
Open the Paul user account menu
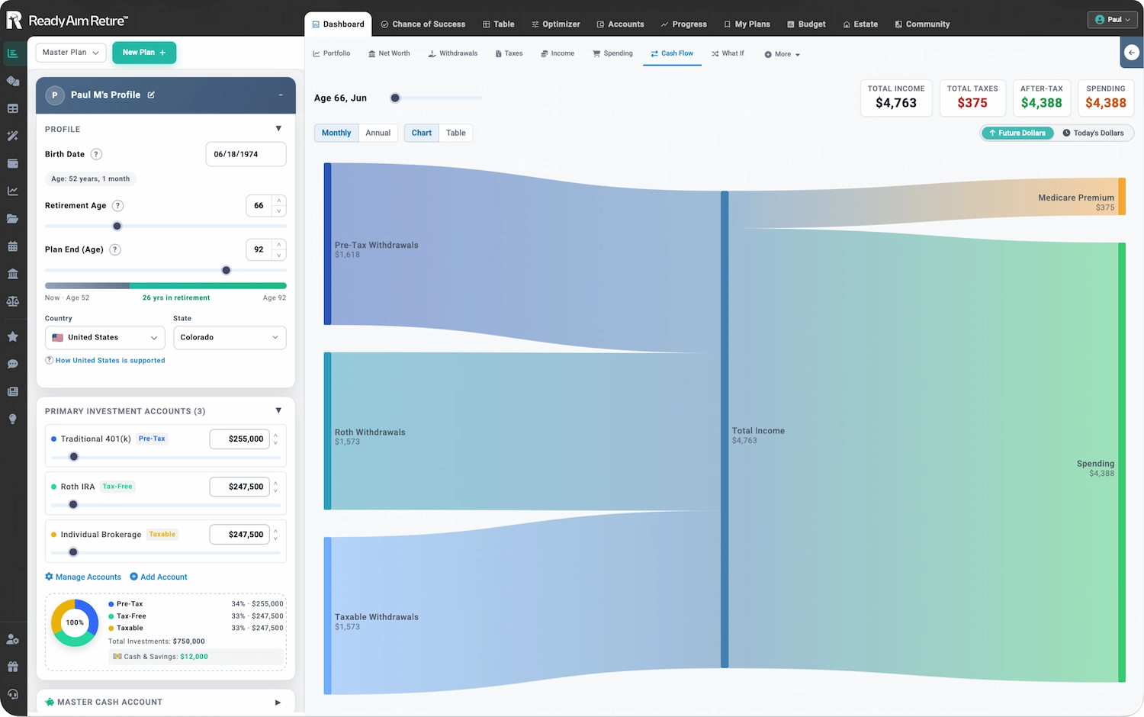pos(1113,20)
